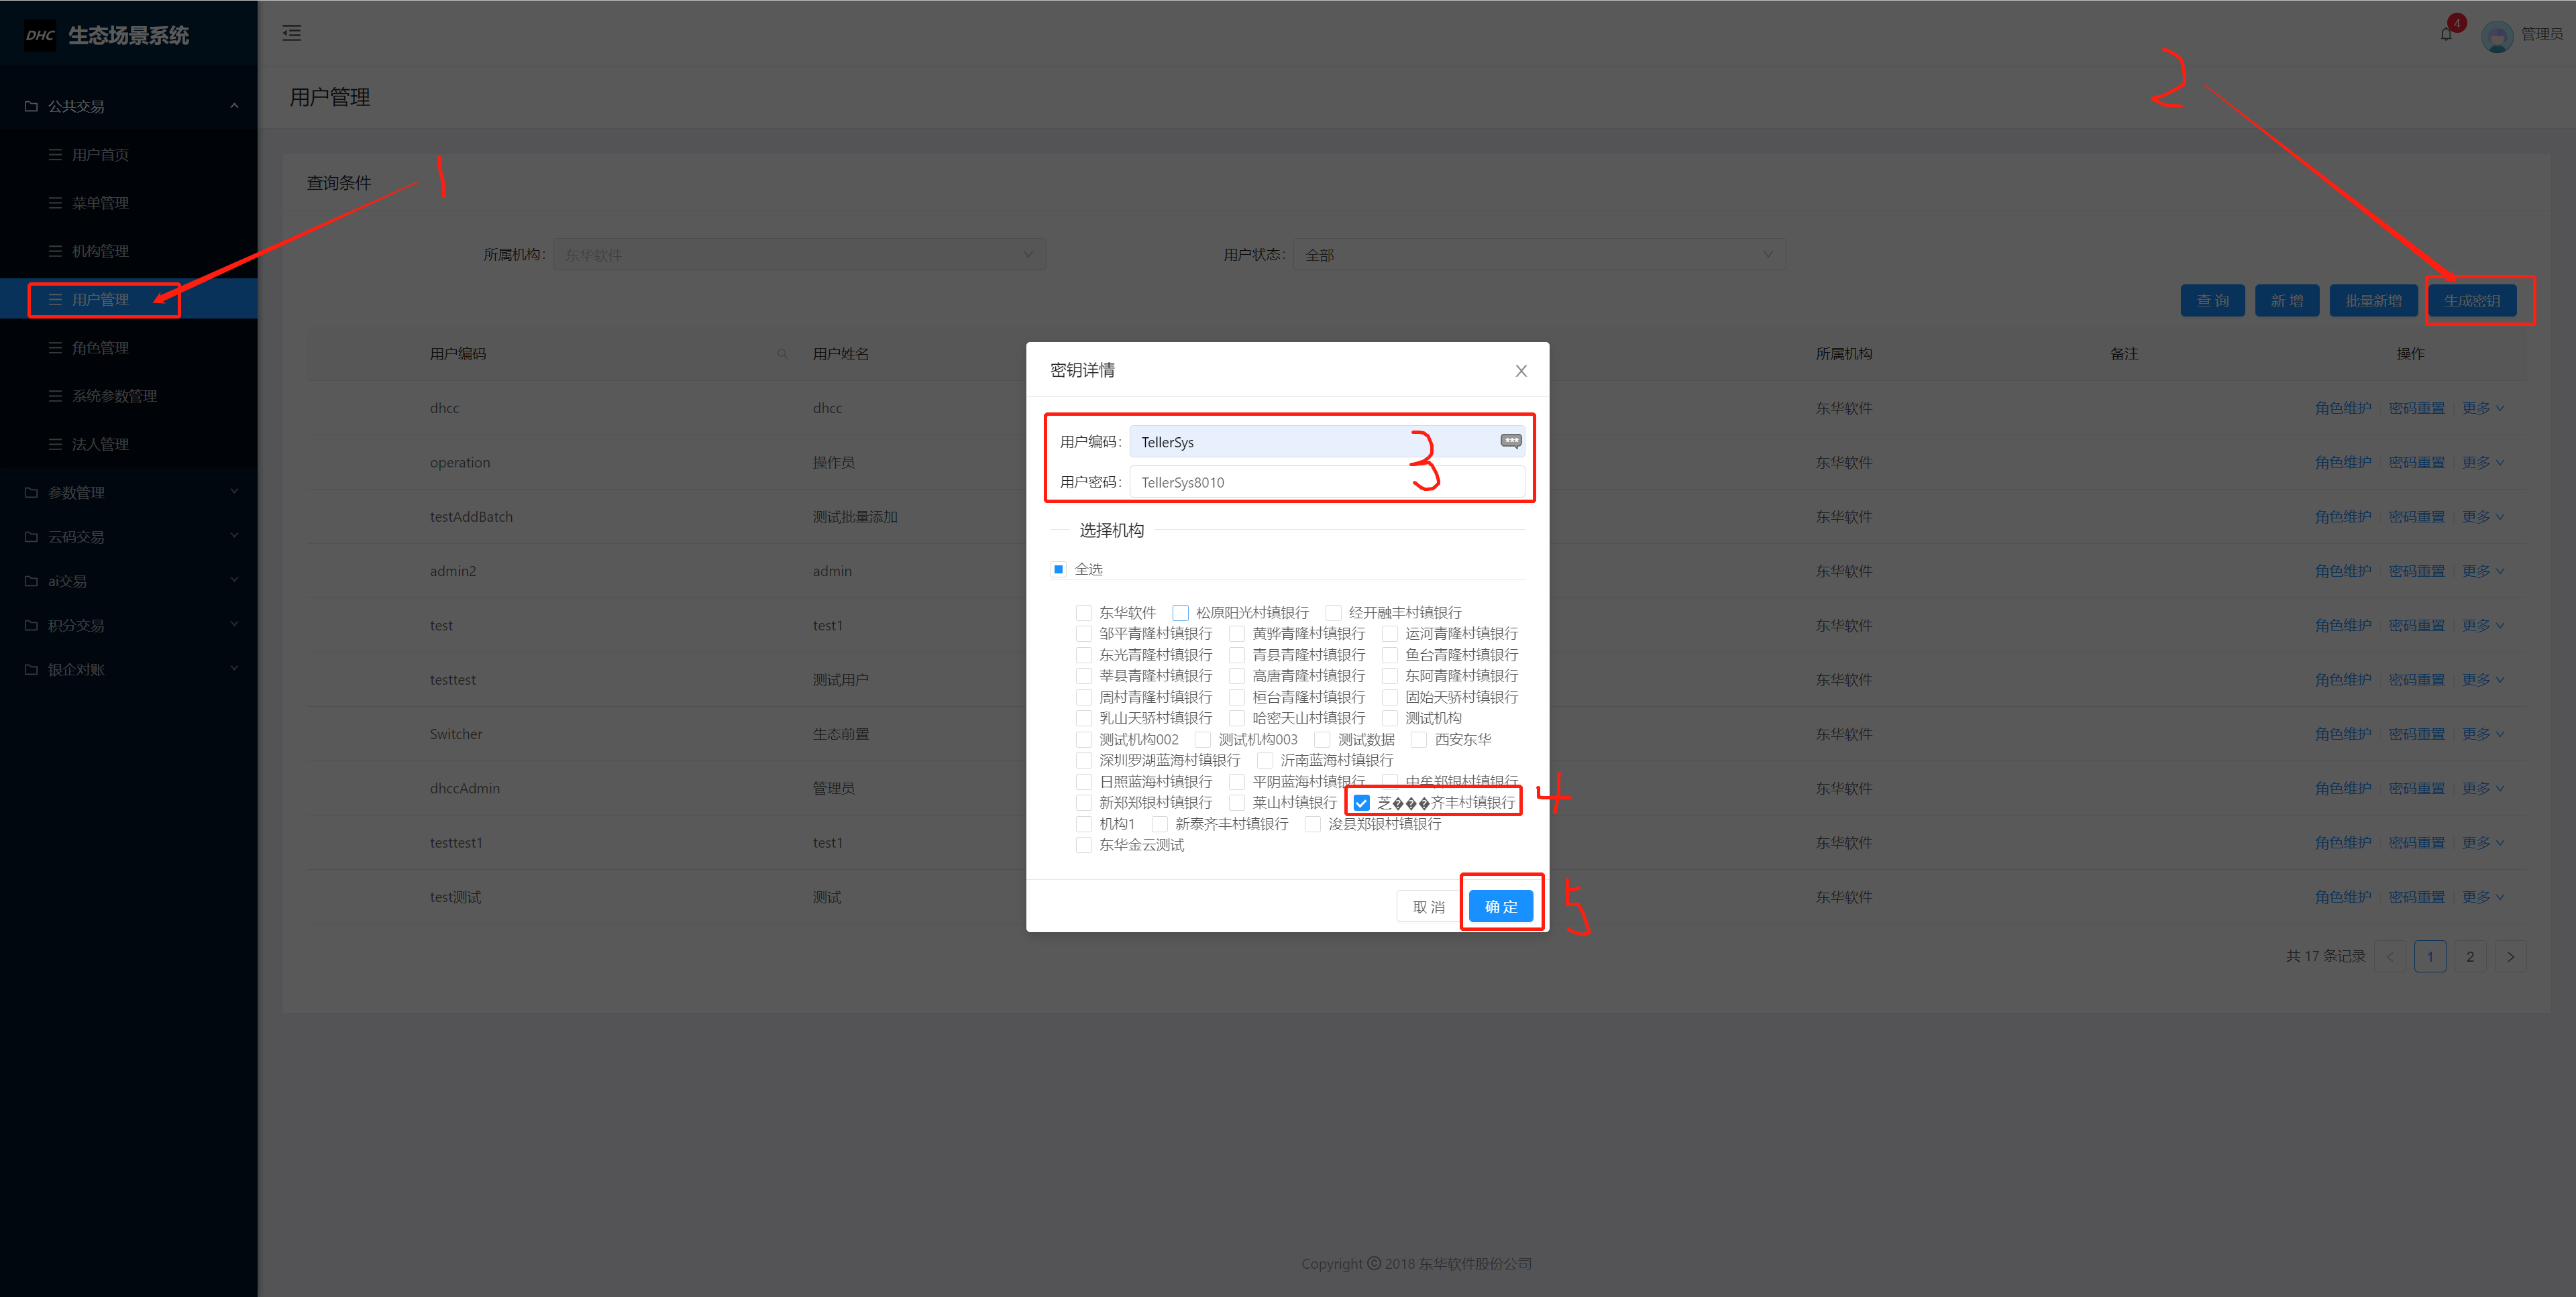Uncheck the checked 齐丰村镇银行 checkbox
The image size is (2576, 1297).
(1361, 803)
